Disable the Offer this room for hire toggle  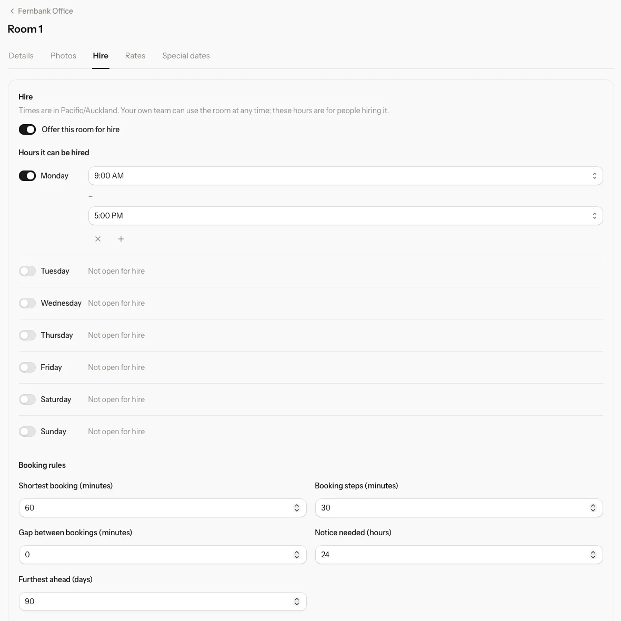tap(27, 129)
